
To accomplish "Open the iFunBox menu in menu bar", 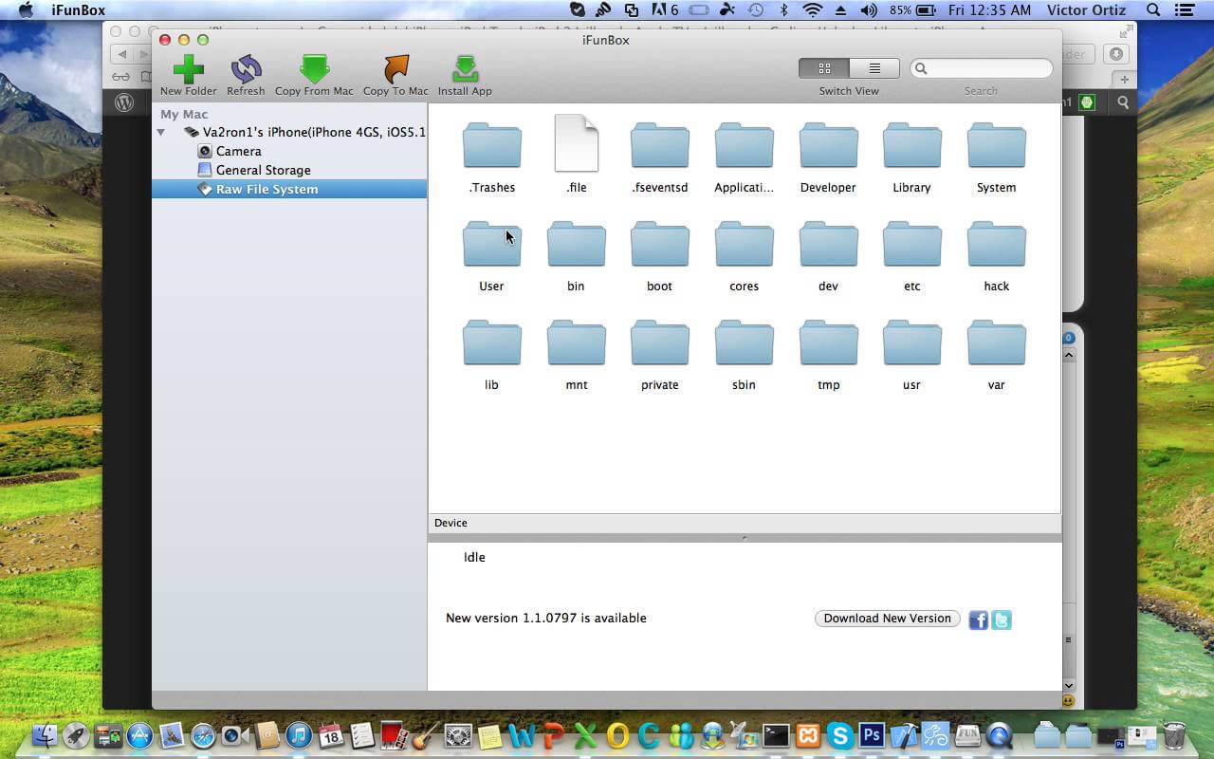I will point(79,10).
